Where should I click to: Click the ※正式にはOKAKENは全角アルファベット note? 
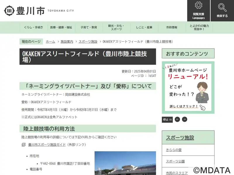(49, 117)
